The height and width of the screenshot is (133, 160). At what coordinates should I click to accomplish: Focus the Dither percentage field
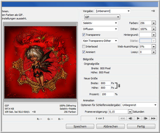(x=145, y=29)
